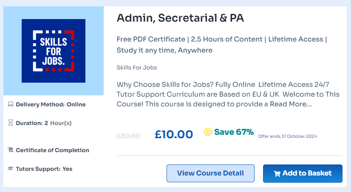Click the Free PDF Certificate subtitle text
Screen dimensions: 351x192
point(222,45)
